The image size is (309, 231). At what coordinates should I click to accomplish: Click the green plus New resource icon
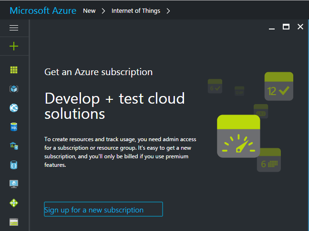(x=14, y=46)
